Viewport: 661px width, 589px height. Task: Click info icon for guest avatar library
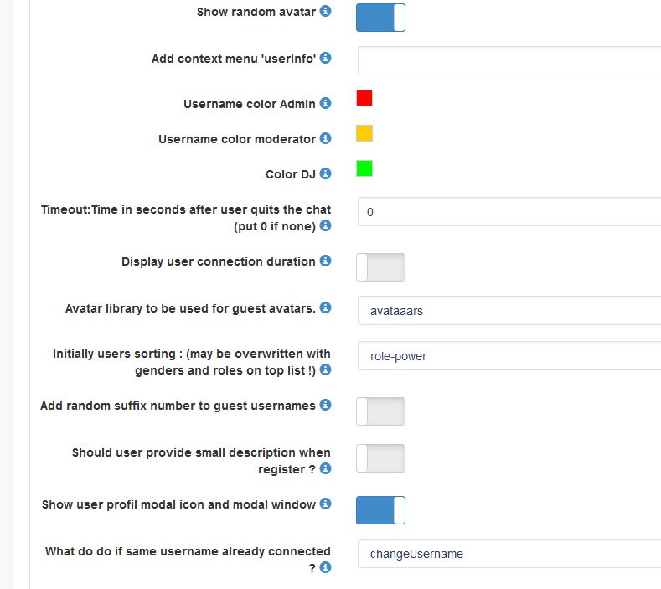[x=326, y=307]
